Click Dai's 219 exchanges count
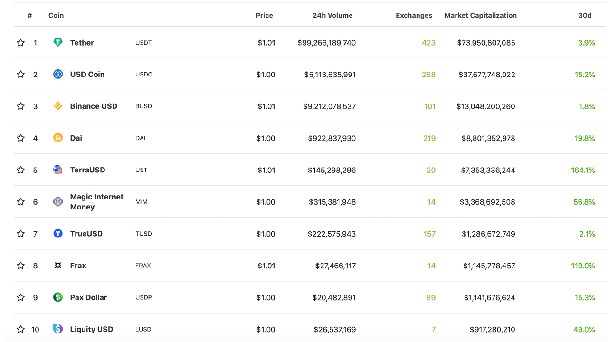Image resolution: width=608 pixels, height=342 pixels. [429, 138]
